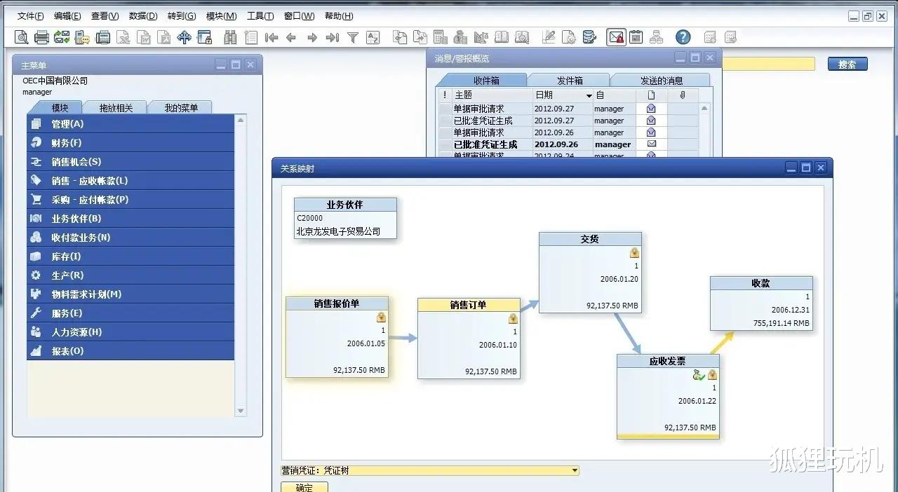Send email via the green envelopes icon

pos(62,37)
